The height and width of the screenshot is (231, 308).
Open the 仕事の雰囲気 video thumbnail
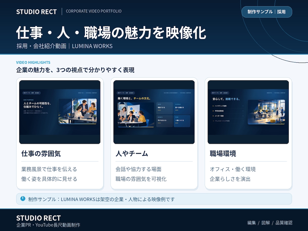click(60, 112)
